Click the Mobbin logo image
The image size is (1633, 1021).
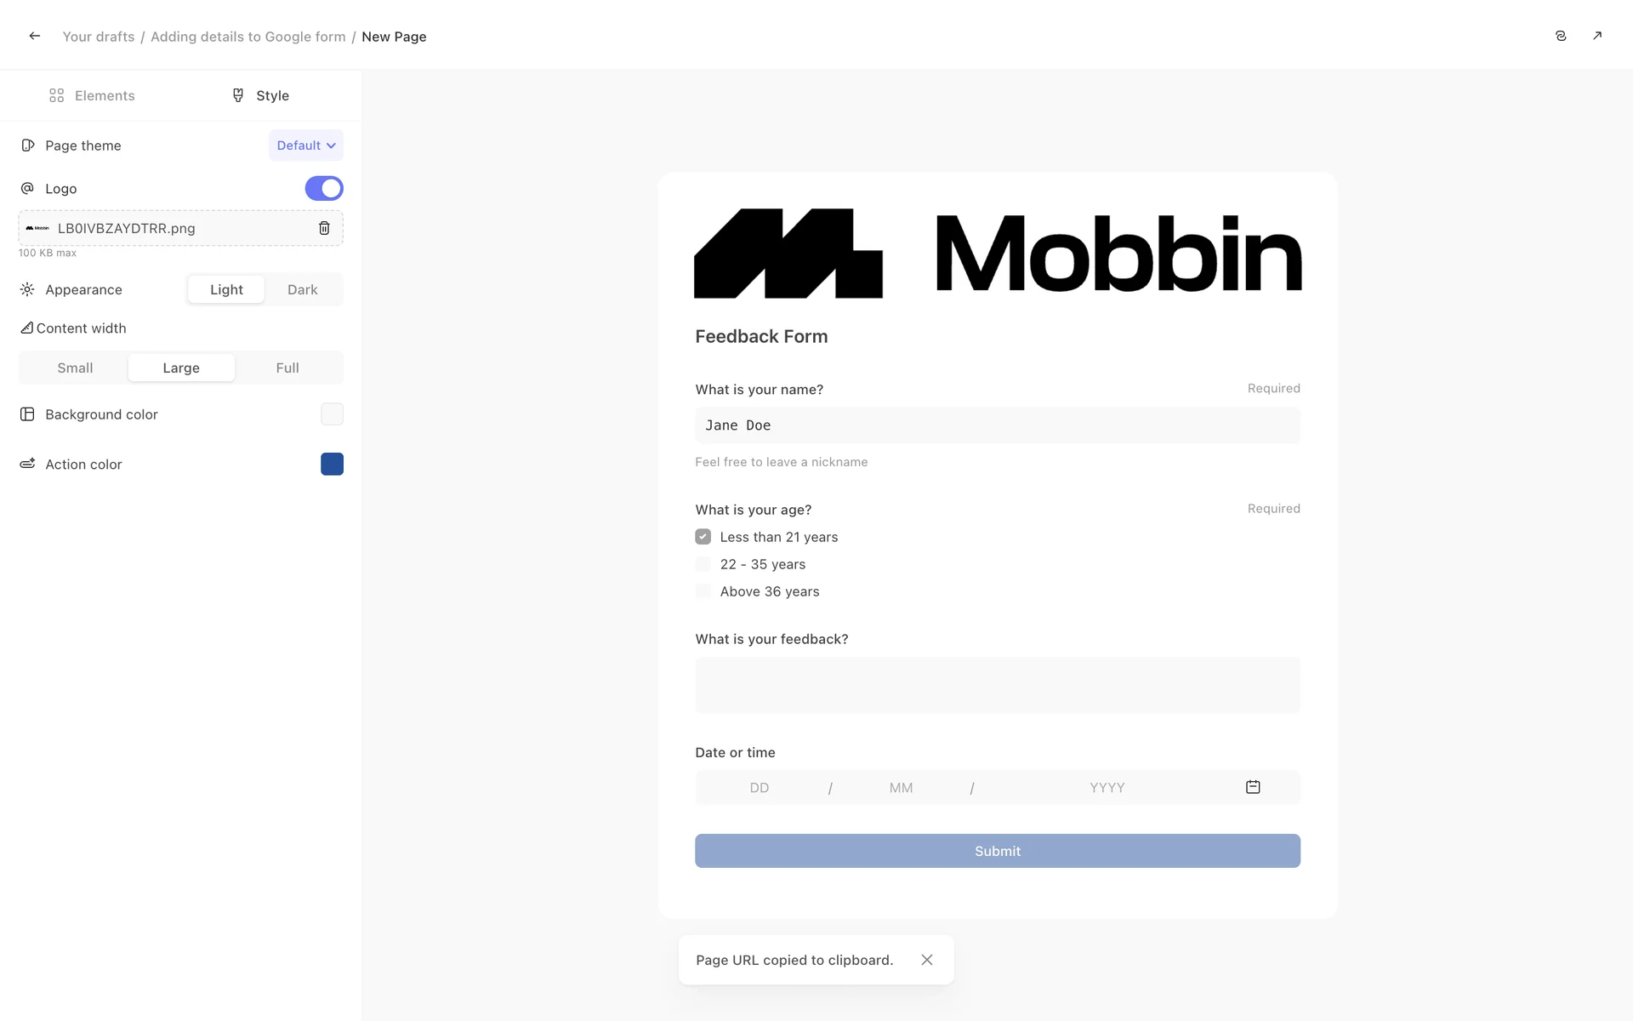click(998, 254)
